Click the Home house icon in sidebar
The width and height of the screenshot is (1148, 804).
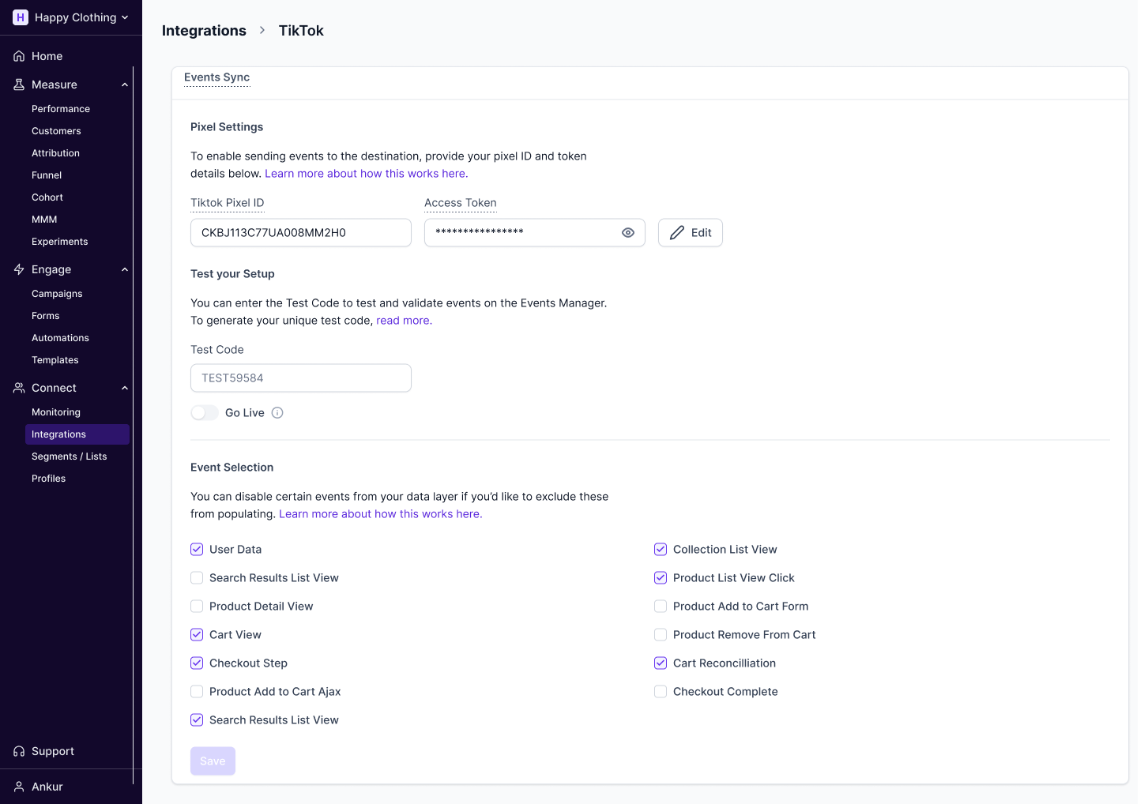coord(19,56)
